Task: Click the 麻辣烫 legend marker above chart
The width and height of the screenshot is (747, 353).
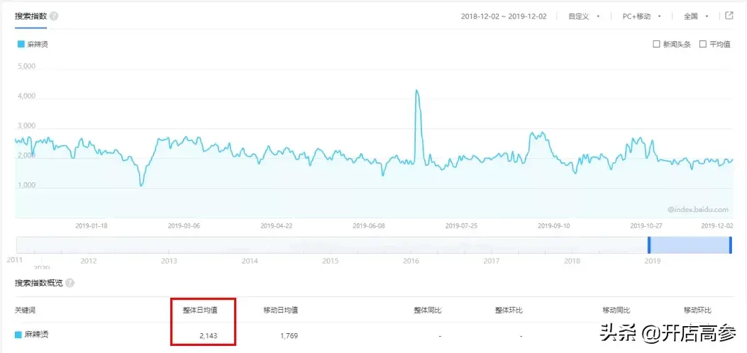Action: tap(21, 44)
